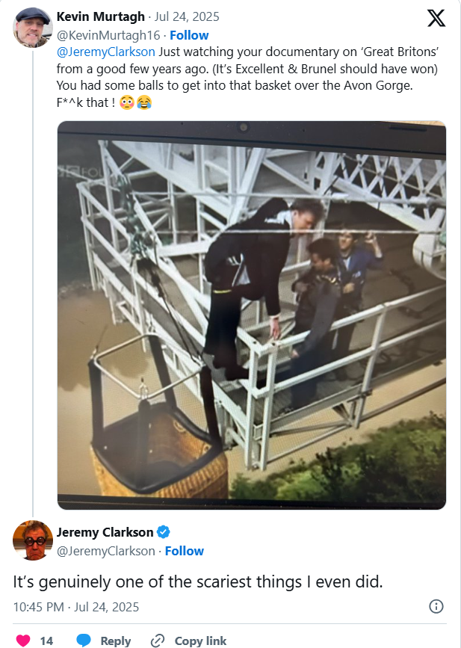Screen dimensions: 461x648
Task: Click the Jeremy Clarkson display name
Action: (x=105, y=532)
